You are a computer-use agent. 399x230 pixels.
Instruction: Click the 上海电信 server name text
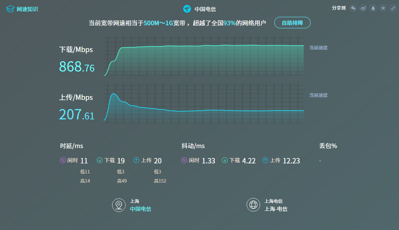click(274, 201)
